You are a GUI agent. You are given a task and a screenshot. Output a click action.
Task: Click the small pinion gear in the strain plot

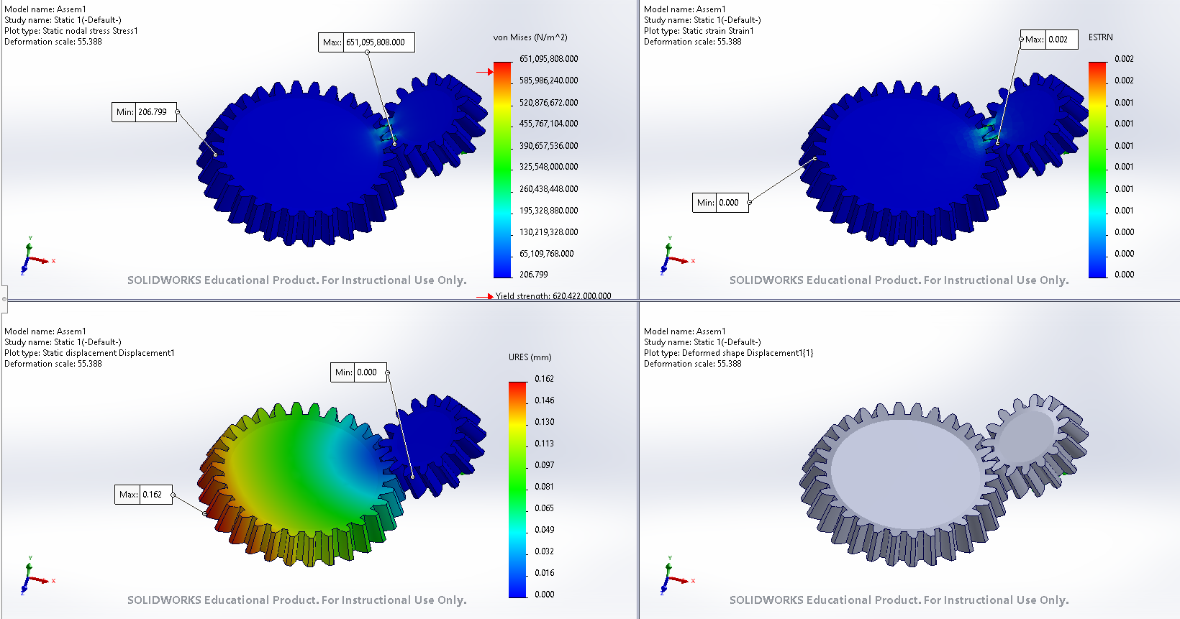(1040, 122)
